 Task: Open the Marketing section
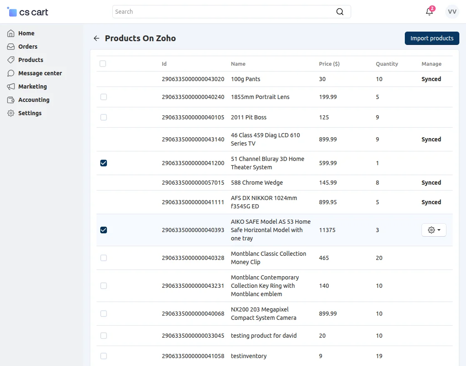click(x=32, y=87)
